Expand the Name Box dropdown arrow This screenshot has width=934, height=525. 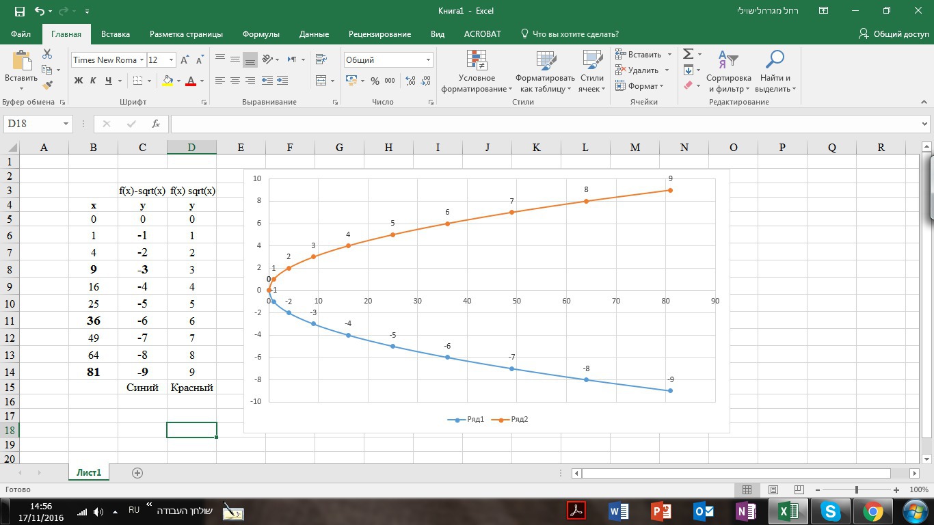tap(66, 124)
